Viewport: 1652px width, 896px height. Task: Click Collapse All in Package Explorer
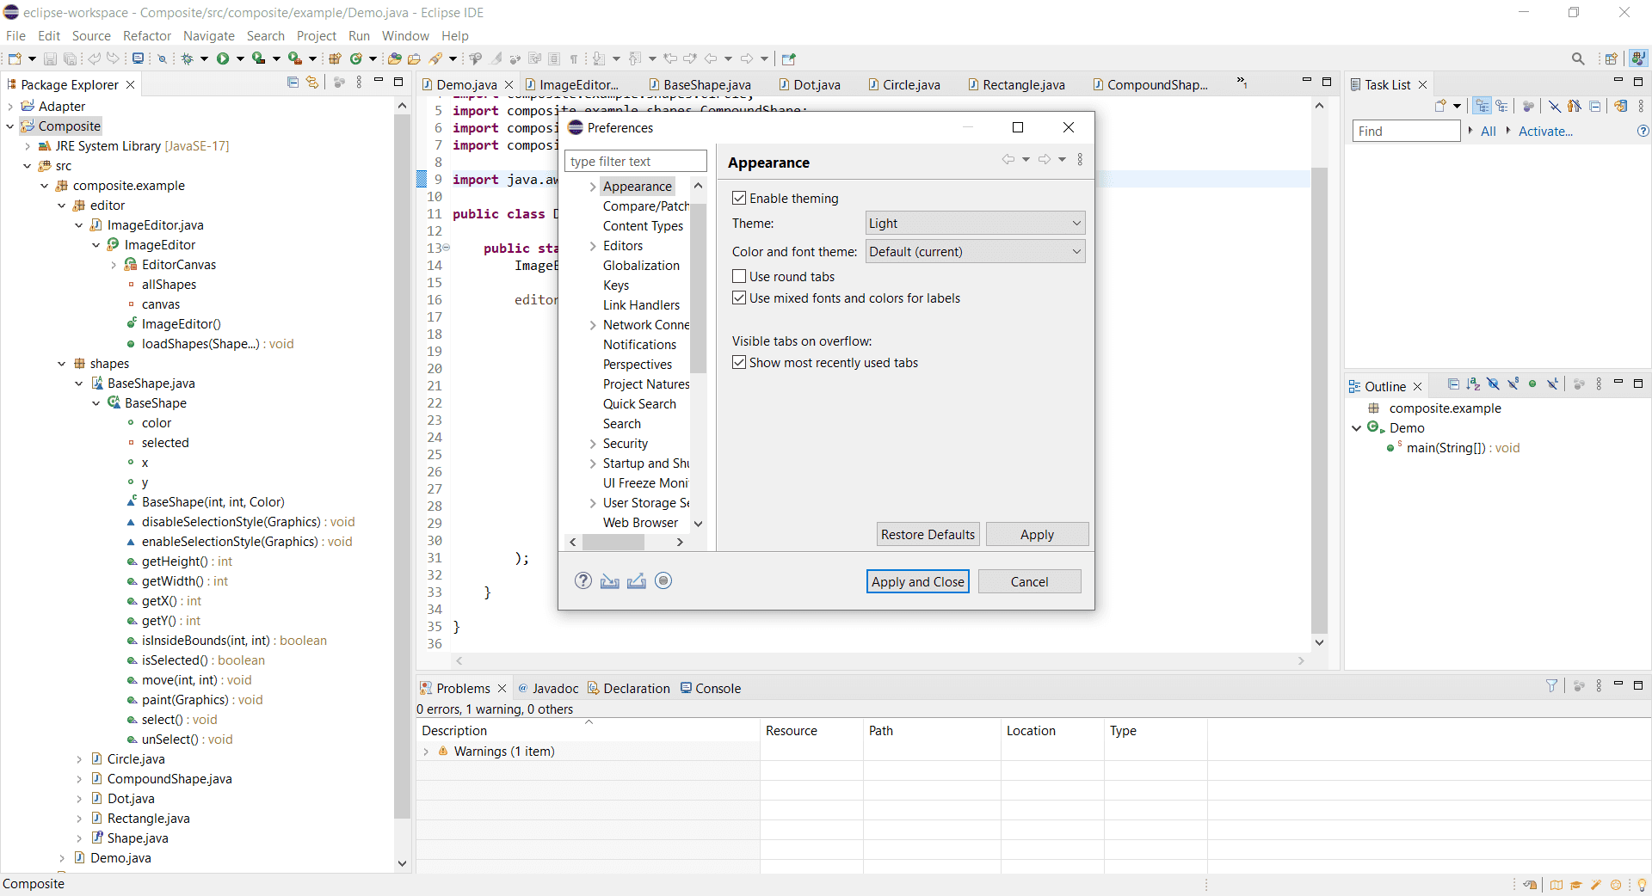click(293, 83)
